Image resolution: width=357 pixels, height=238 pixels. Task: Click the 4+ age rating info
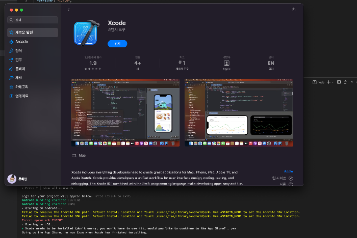(138, 63)
